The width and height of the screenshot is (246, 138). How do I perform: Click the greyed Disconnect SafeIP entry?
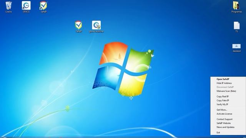pyautogui.click(x=228, y=87)
